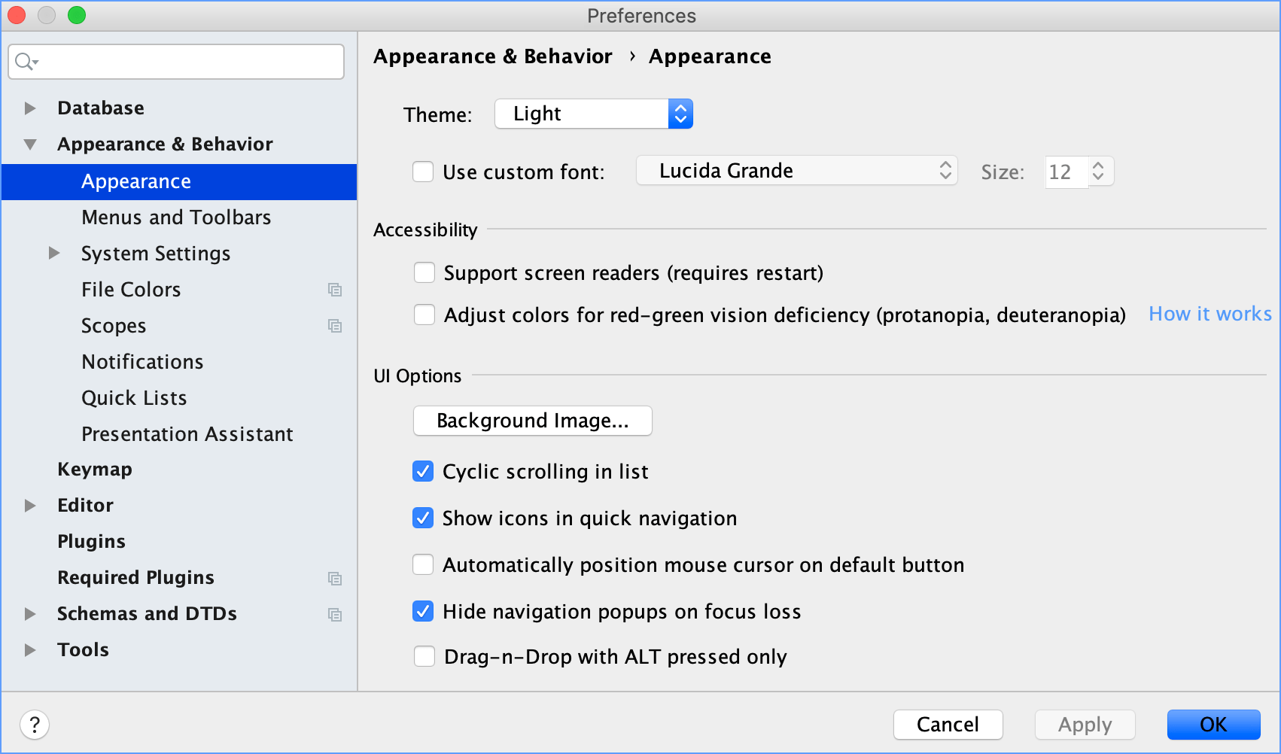Click the How it works link
The image size is (1281, 754).
[1209, 314]
